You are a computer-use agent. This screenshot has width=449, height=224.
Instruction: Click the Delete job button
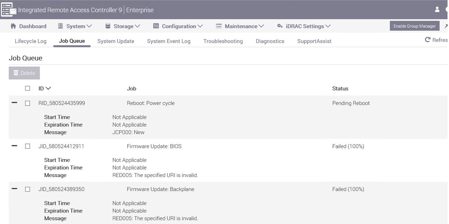pyautogui.click(x=24, y=73)
